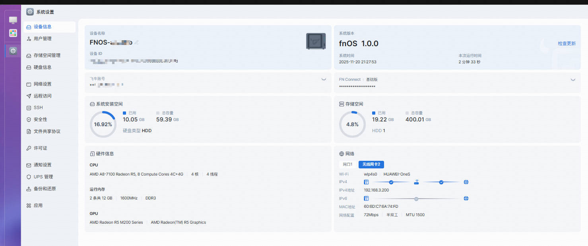
Task: Click second IPv4 connection check mark
Action: coord(441,182)
